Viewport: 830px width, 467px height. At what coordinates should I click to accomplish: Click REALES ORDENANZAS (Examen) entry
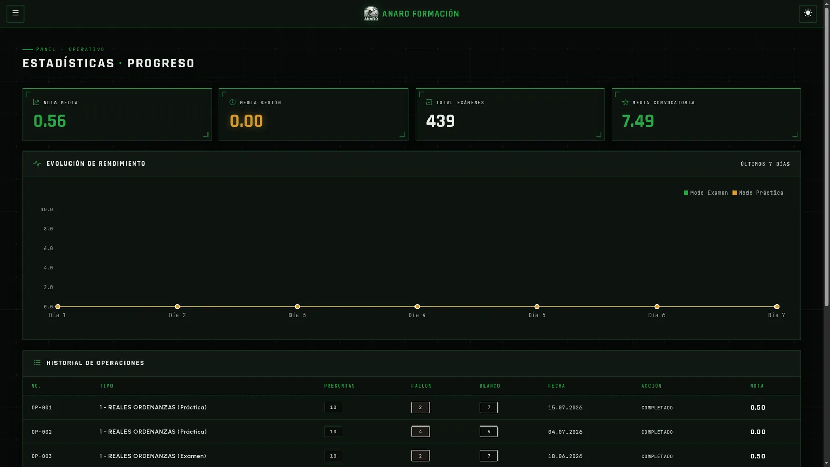coord(153,456)
